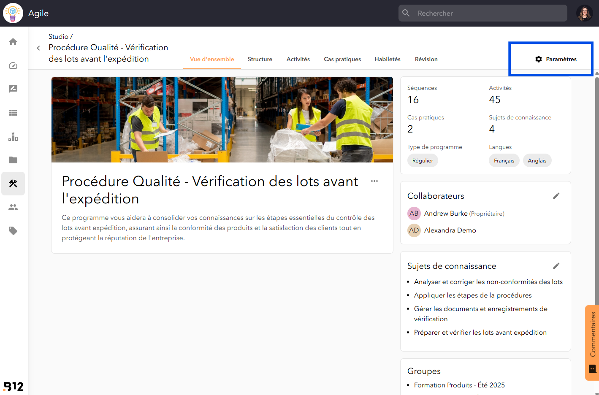This screenshot has height=395, width=599.
Task: Select the Français language chip
Action: click(504, 160)
